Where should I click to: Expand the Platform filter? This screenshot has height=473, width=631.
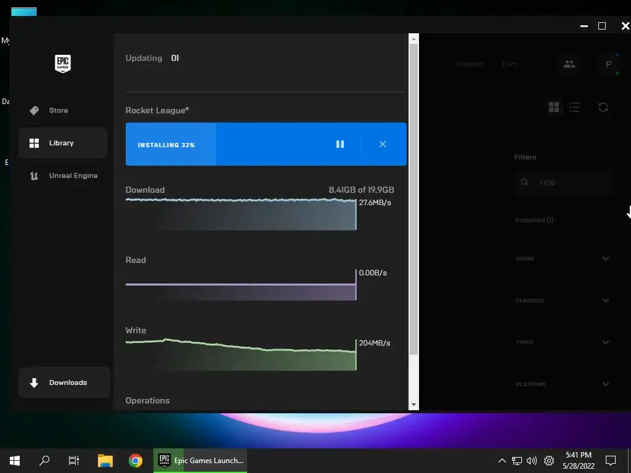coord(563,384)
